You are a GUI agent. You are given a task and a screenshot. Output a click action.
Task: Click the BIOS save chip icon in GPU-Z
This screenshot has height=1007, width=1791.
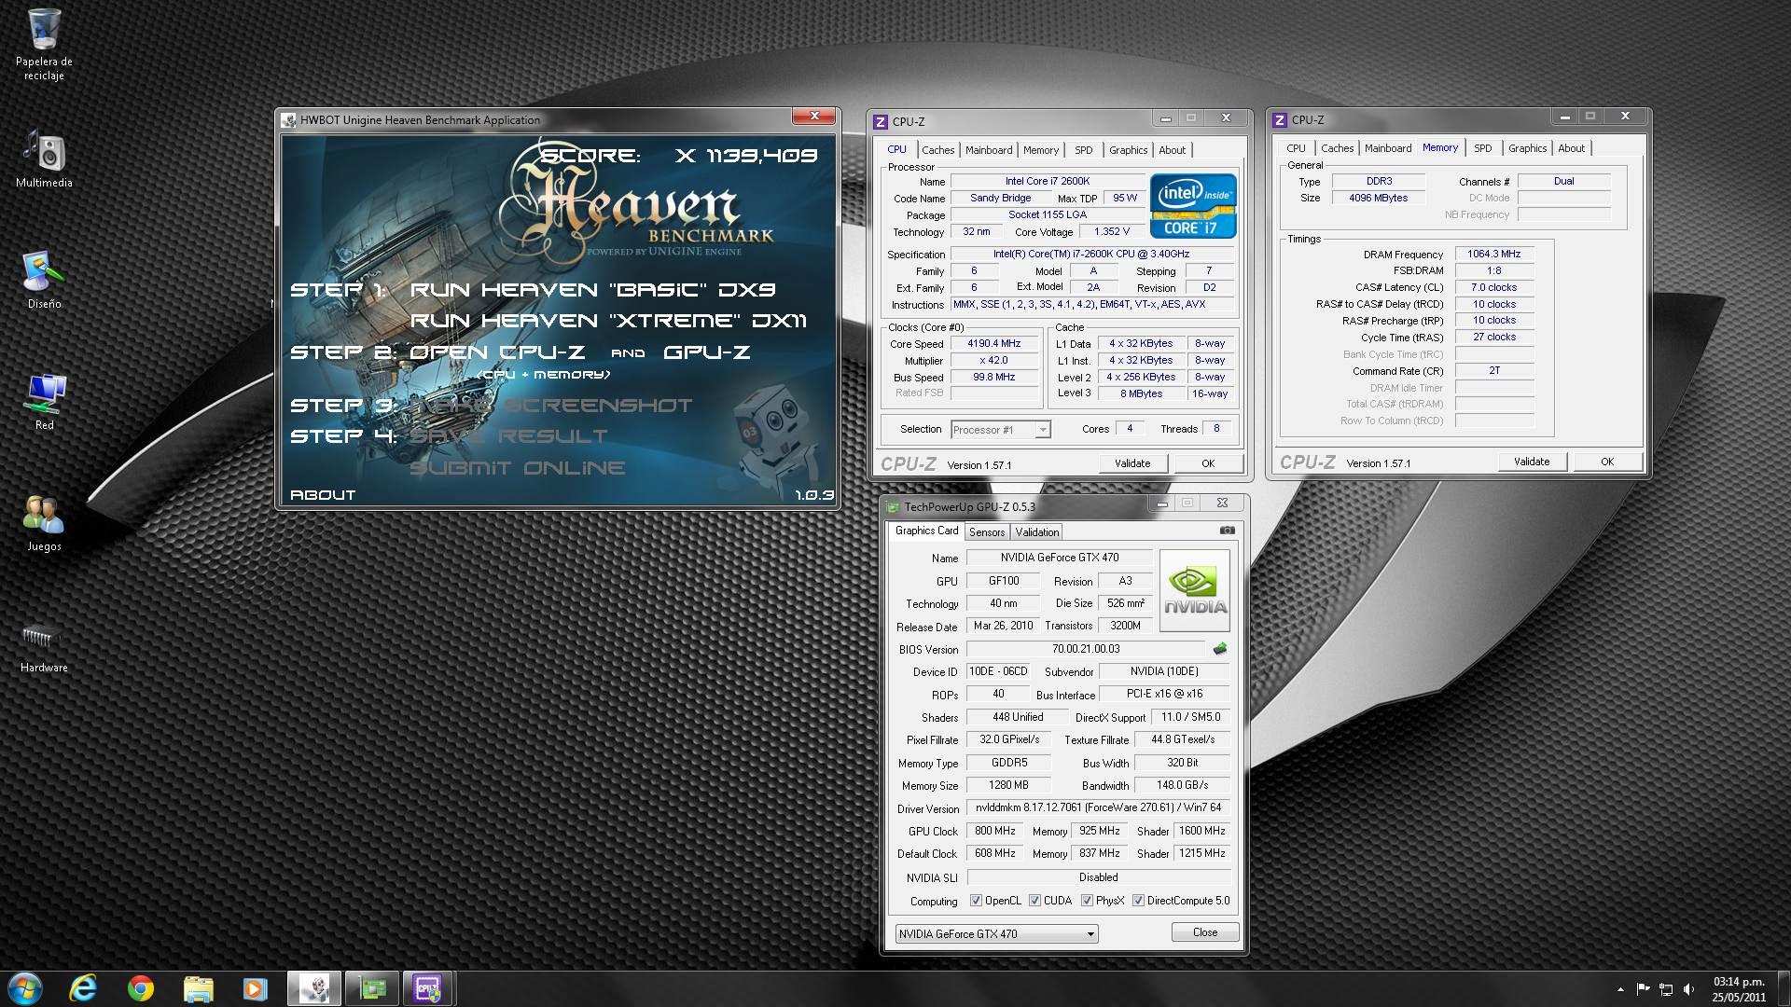pyautogui.click(x=1219, y=649)
